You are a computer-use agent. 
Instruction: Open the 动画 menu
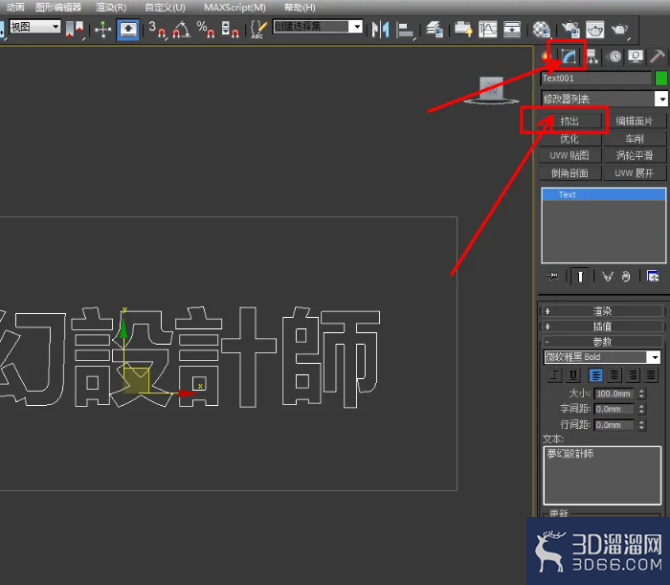[x=15, y=8]
